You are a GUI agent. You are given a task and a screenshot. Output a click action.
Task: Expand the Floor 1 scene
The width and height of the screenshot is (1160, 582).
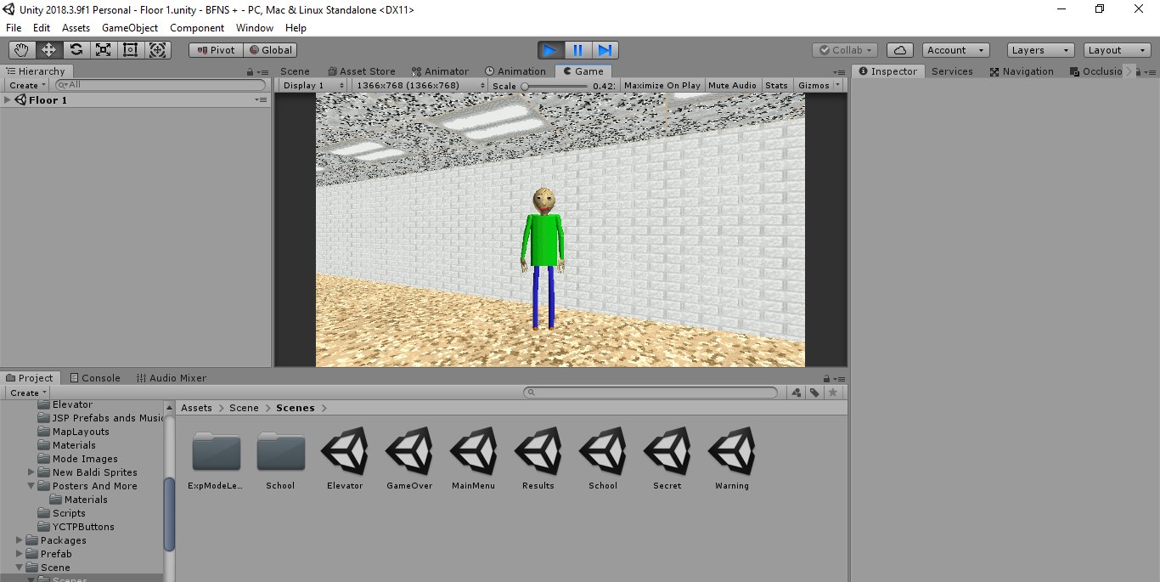[x=8, y=100]
